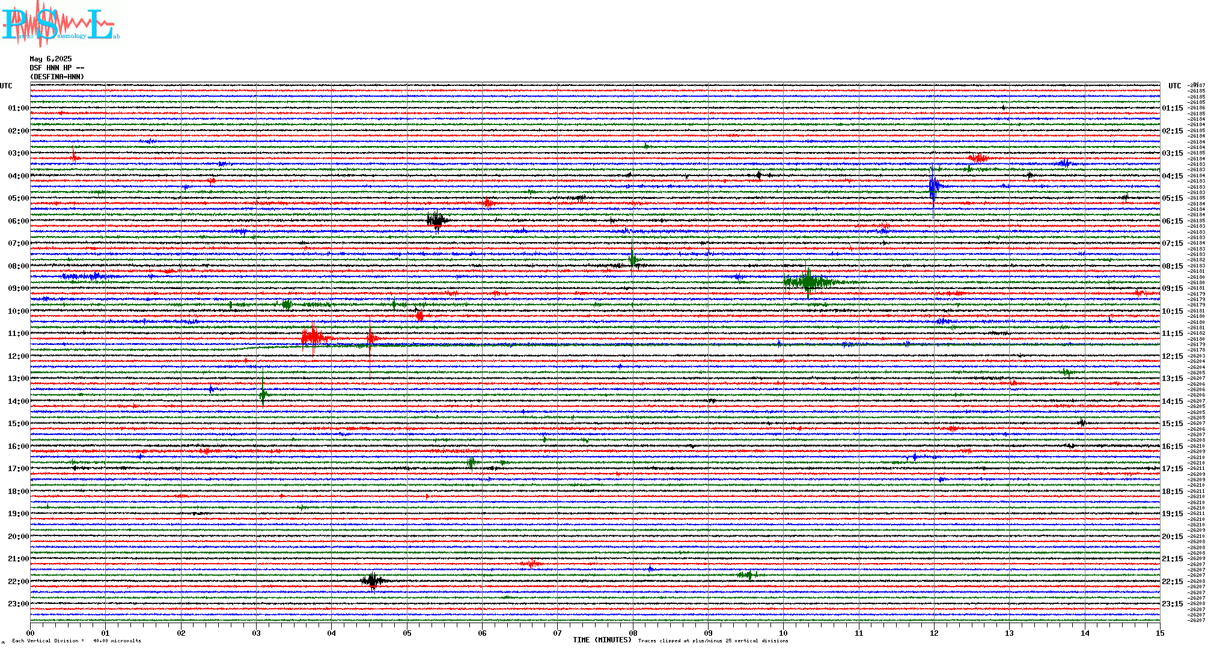This screenshot has height=649, width=1208.
Task: Click the UTC label at top right
Action: (x=1175, y=86)
